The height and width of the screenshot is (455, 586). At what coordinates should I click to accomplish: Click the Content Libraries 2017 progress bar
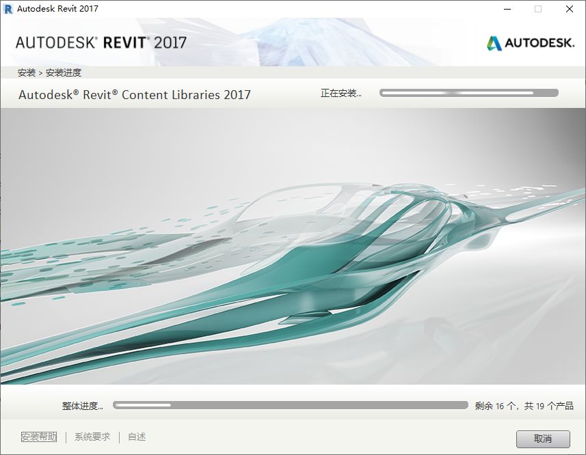[x=468, y=93]
